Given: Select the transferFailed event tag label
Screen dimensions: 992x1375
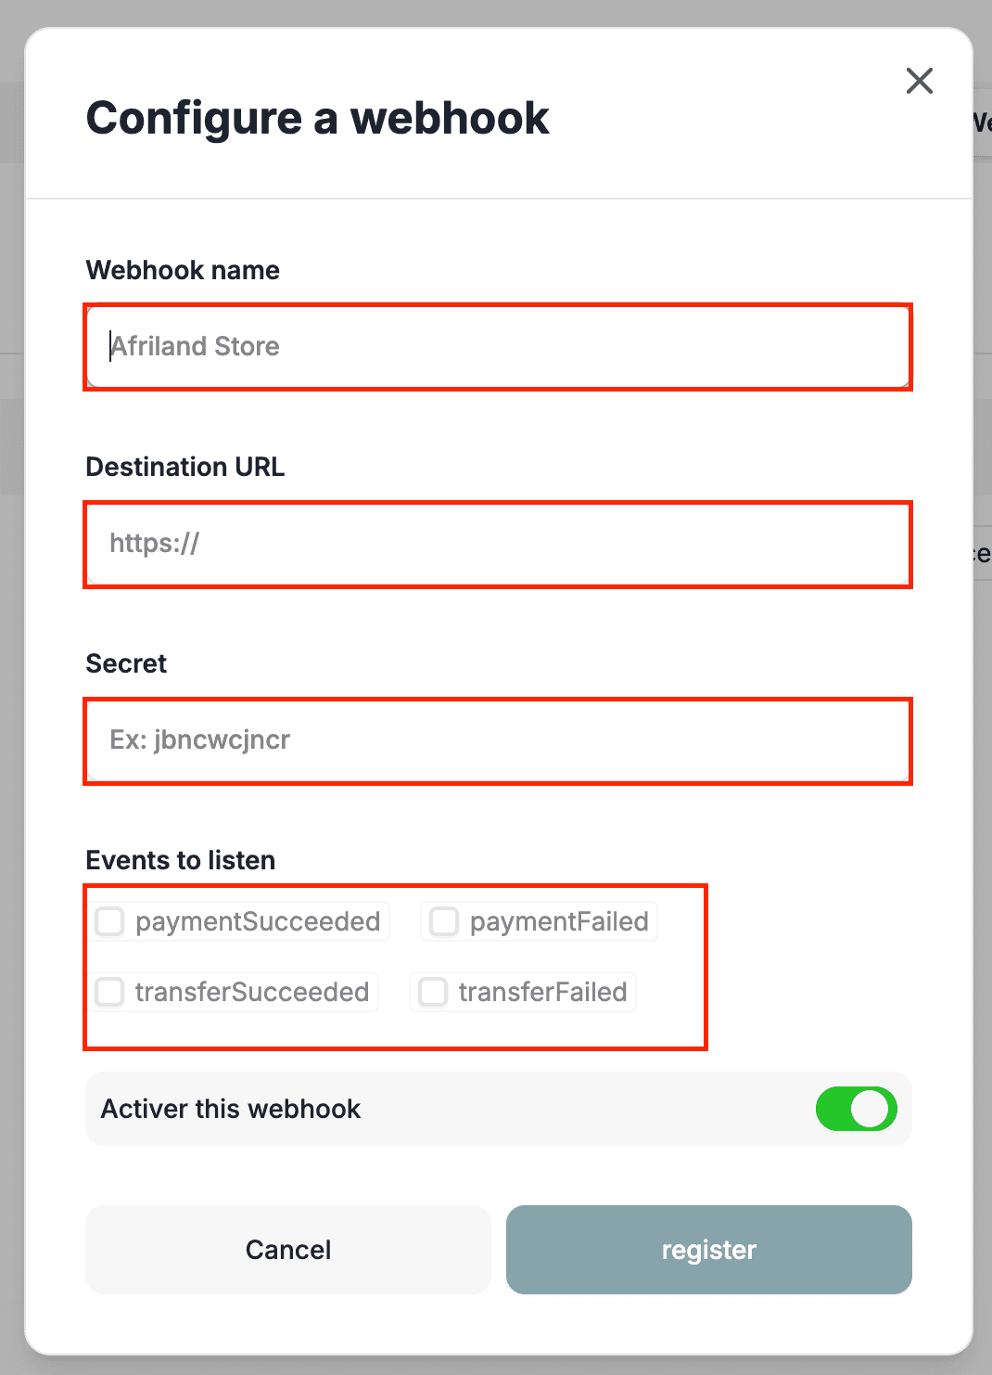Looking at the screenshot, I should pos(542,992).
